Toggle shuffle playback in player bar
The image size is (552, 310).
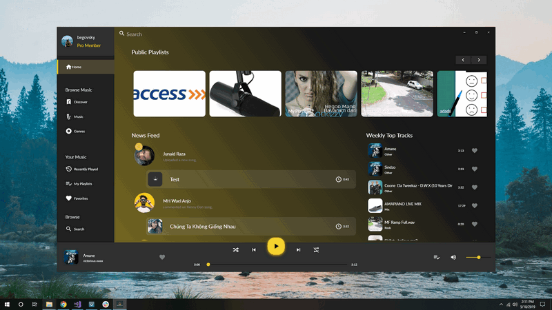236,250
